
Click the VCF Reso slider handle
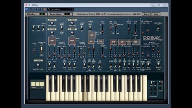point(115,26)
